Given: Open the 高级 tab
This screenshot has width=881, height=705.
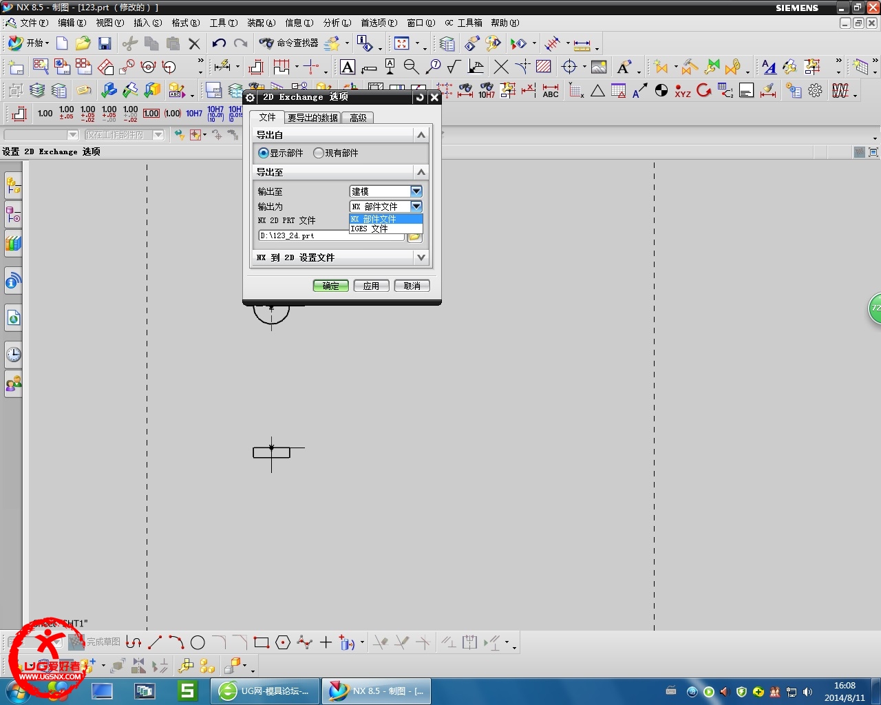Looking at the screenshot, I should pyautogui.click(x=358, y=118).
